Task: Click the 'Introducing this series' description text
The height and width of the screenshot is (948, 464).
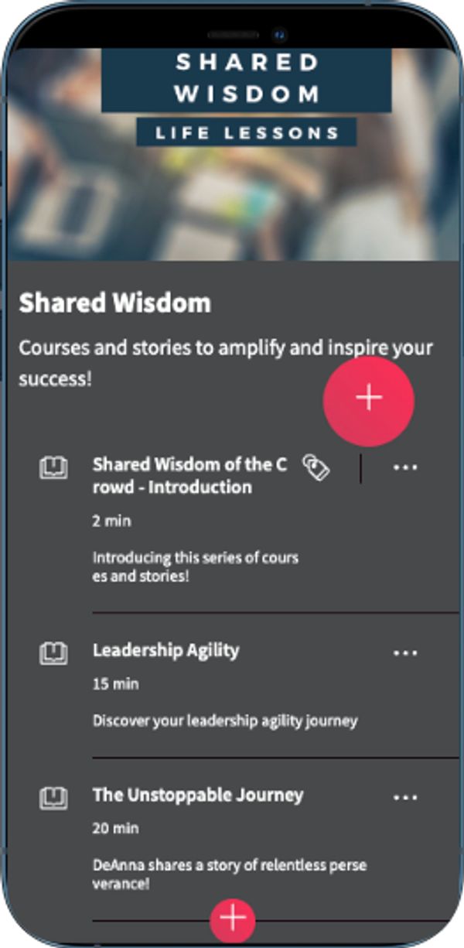Action: pyautogui.click(x=195, y=567)
